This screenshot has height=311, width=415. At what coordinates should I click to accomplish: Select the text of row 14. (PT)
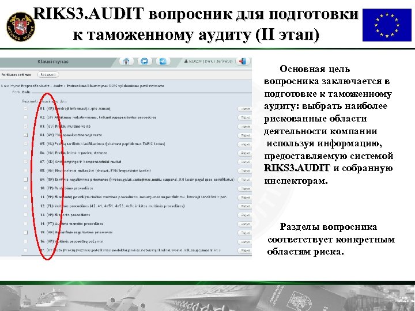pos(71,223)
